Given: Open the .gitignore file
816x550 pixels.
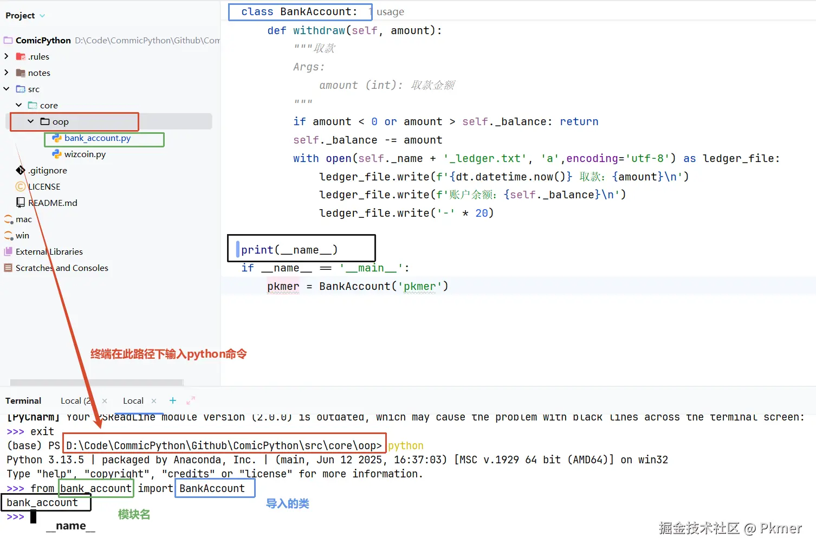Looking at the screenshot, I should pos(48,171).
